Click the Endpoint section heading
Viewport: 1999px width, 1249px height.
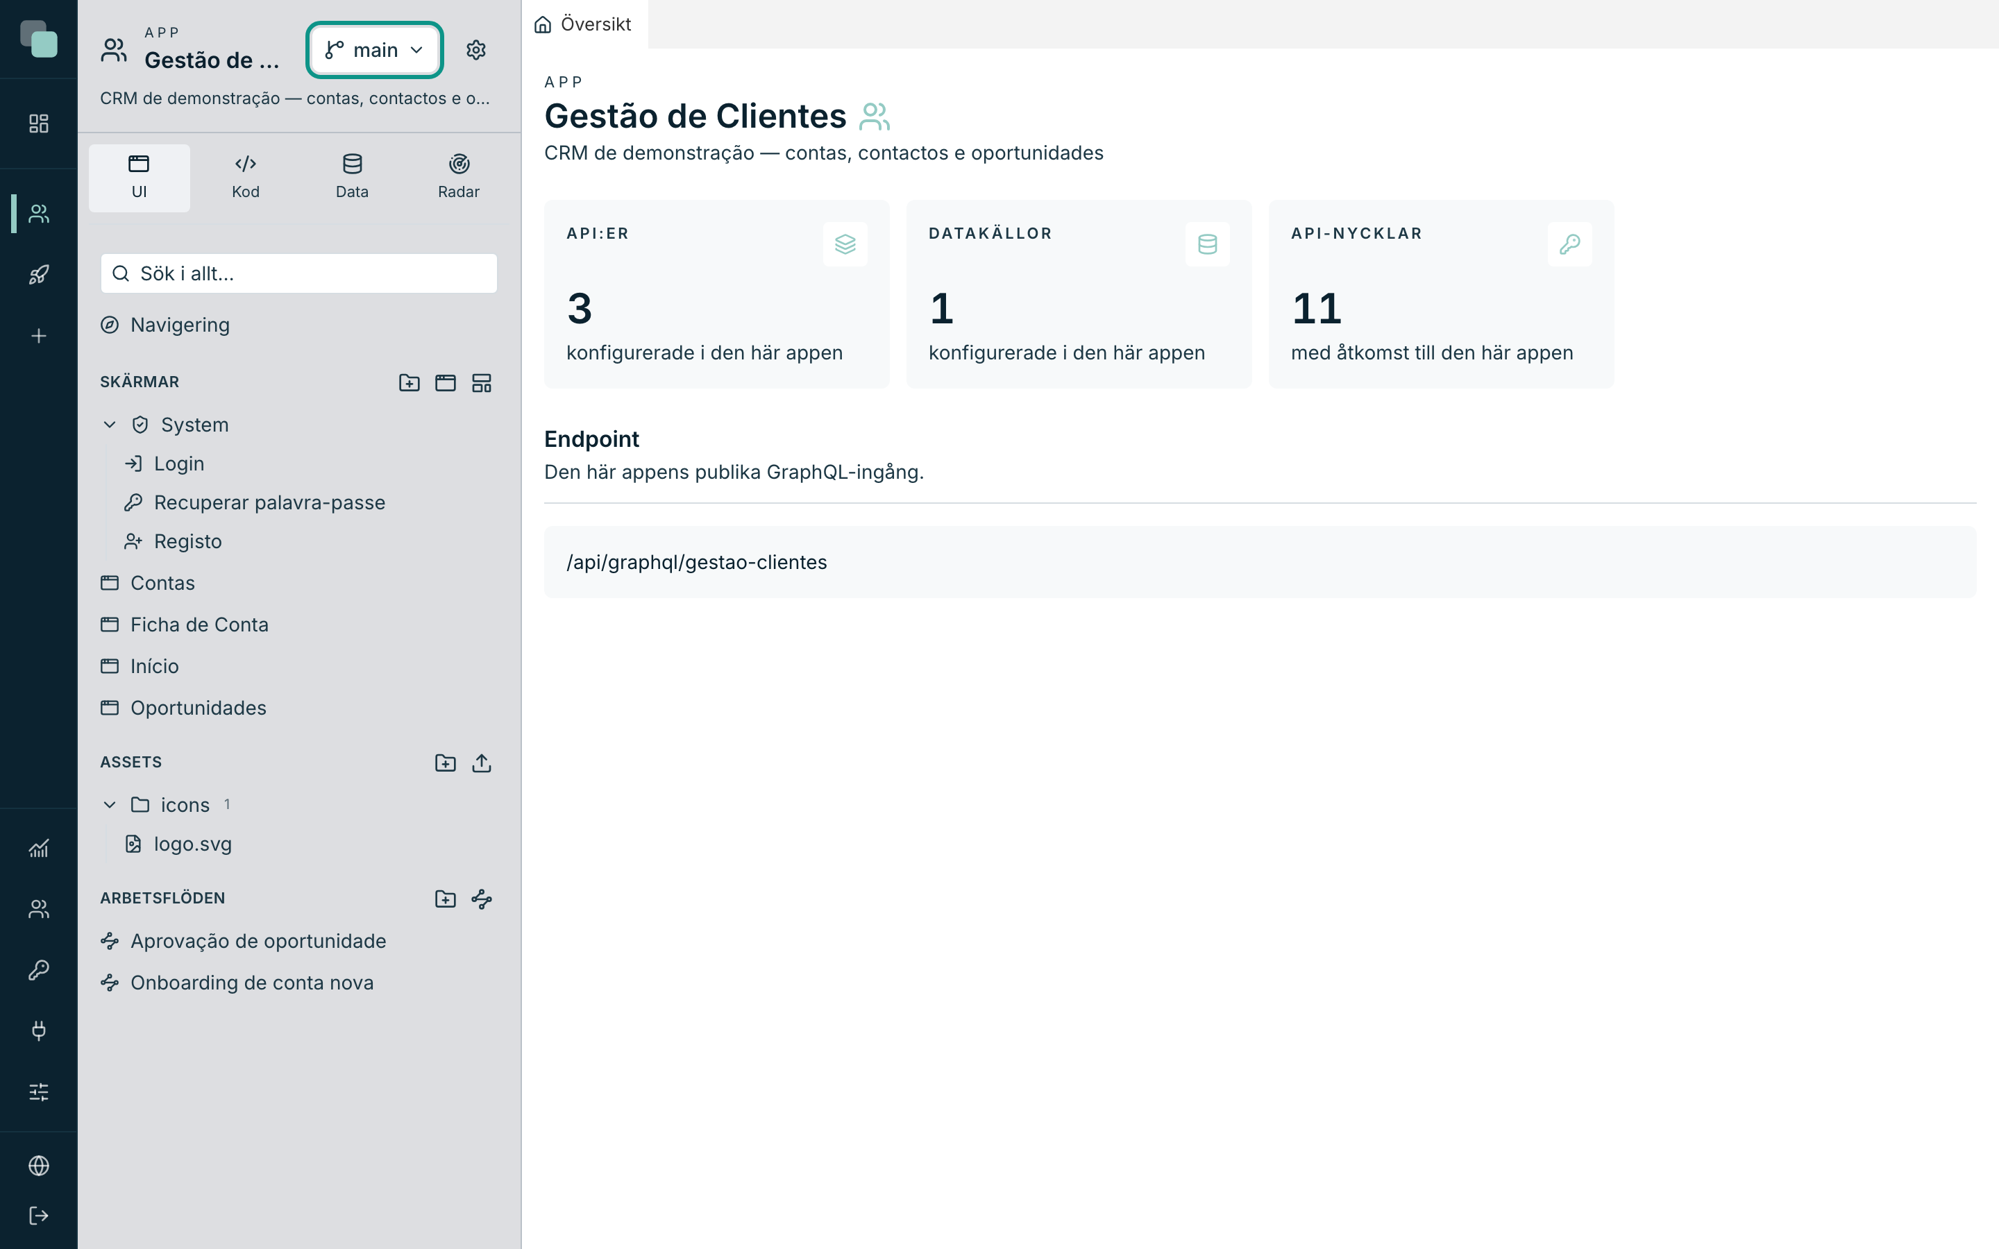pyautogui.click(x=591, y=439)
